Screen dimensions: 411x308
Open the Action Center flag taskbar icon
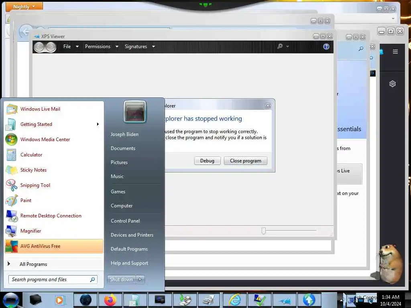[259, 300]
